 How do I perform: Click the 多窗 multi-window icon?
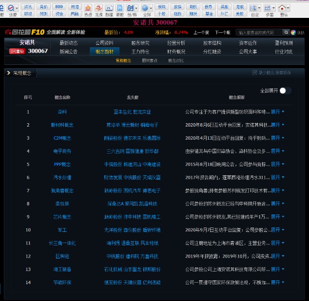(x=267, y=8)
